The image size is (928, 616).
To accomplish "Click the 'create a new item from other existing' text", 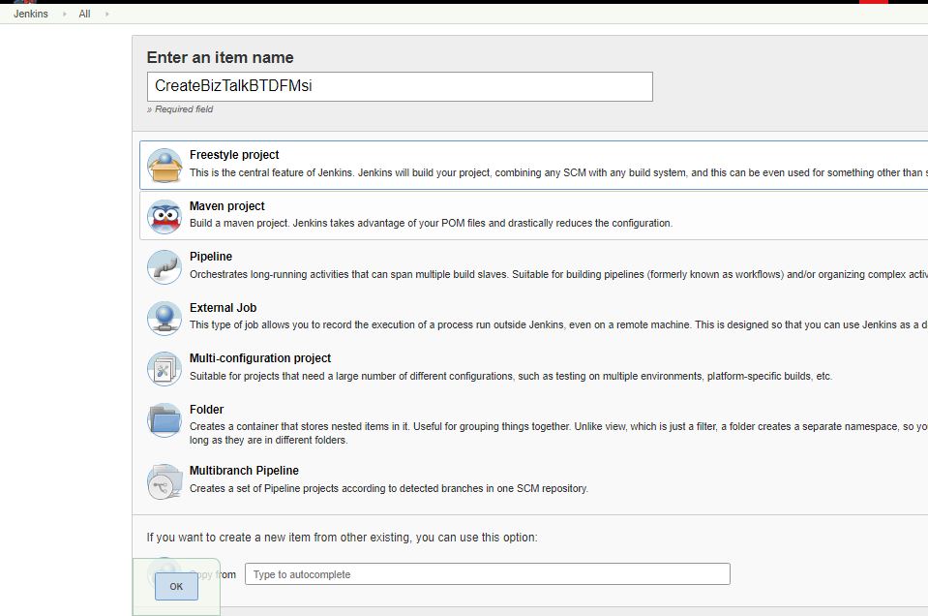I will [343, 538].
